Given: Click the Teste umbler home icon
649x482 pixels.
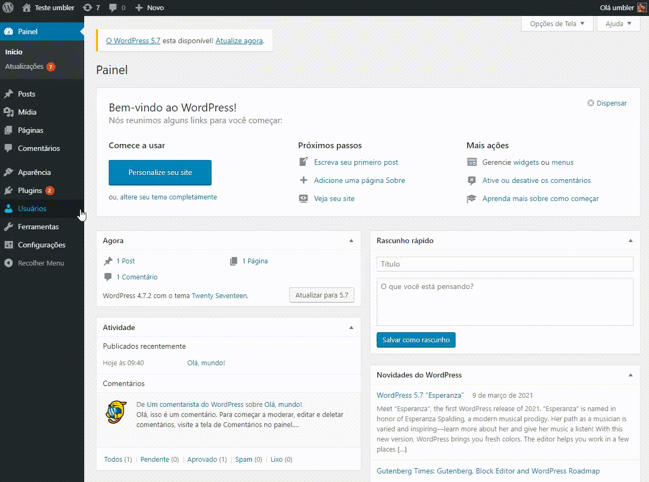Looking at the screenshot, I should [x=27, y=7].
